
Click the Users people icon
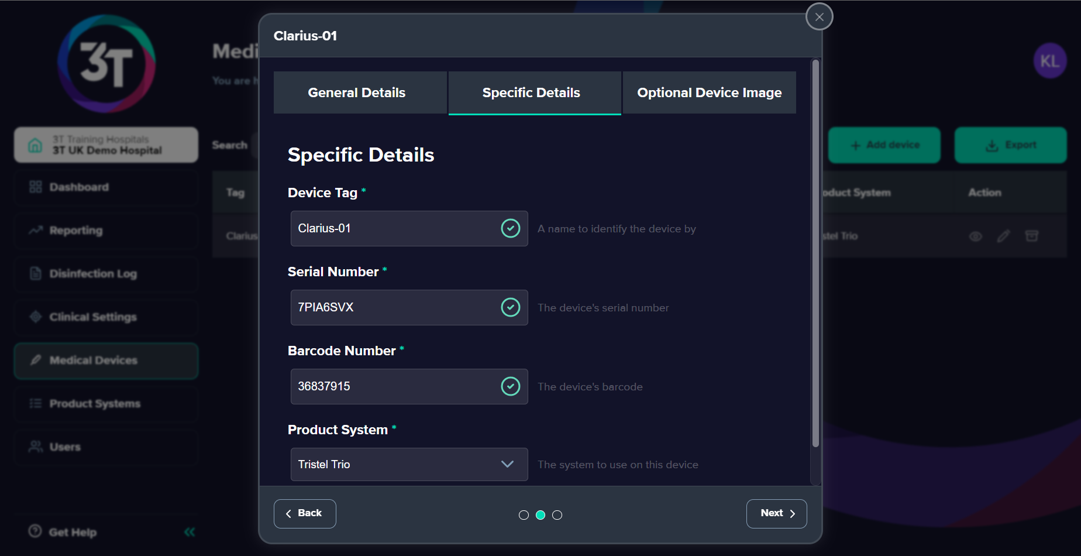pos(36,447)
